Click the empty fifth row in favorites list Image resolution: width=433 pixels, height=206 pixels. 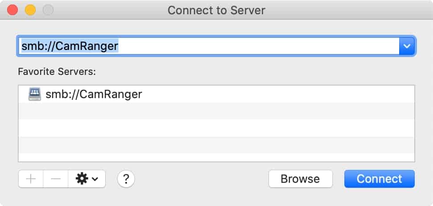(216, 157)
